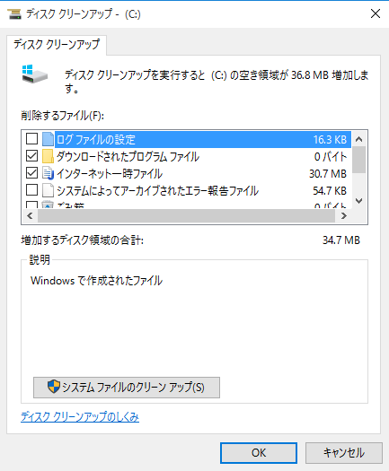Click the disk cleanup icon in title bar
The width and height of the screenshot is (389, 471).
point(14,13)
